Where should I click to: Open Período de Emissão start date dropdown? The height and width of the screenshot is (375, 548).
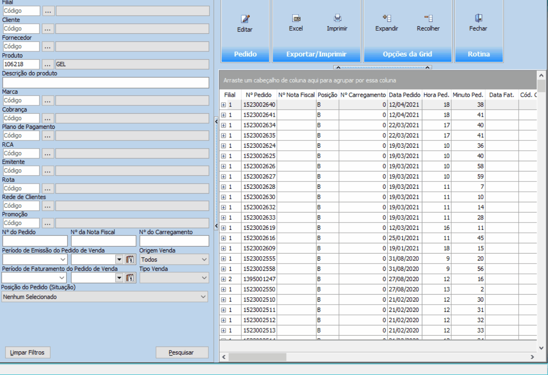pos(63,260)
